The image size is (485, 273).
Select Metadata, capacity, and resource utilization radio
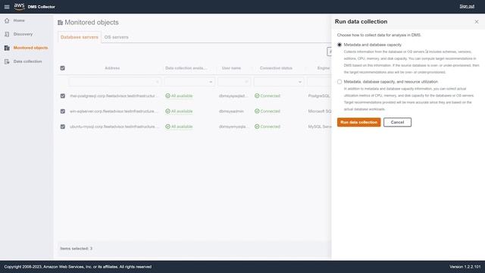click(x=339, y=82)
